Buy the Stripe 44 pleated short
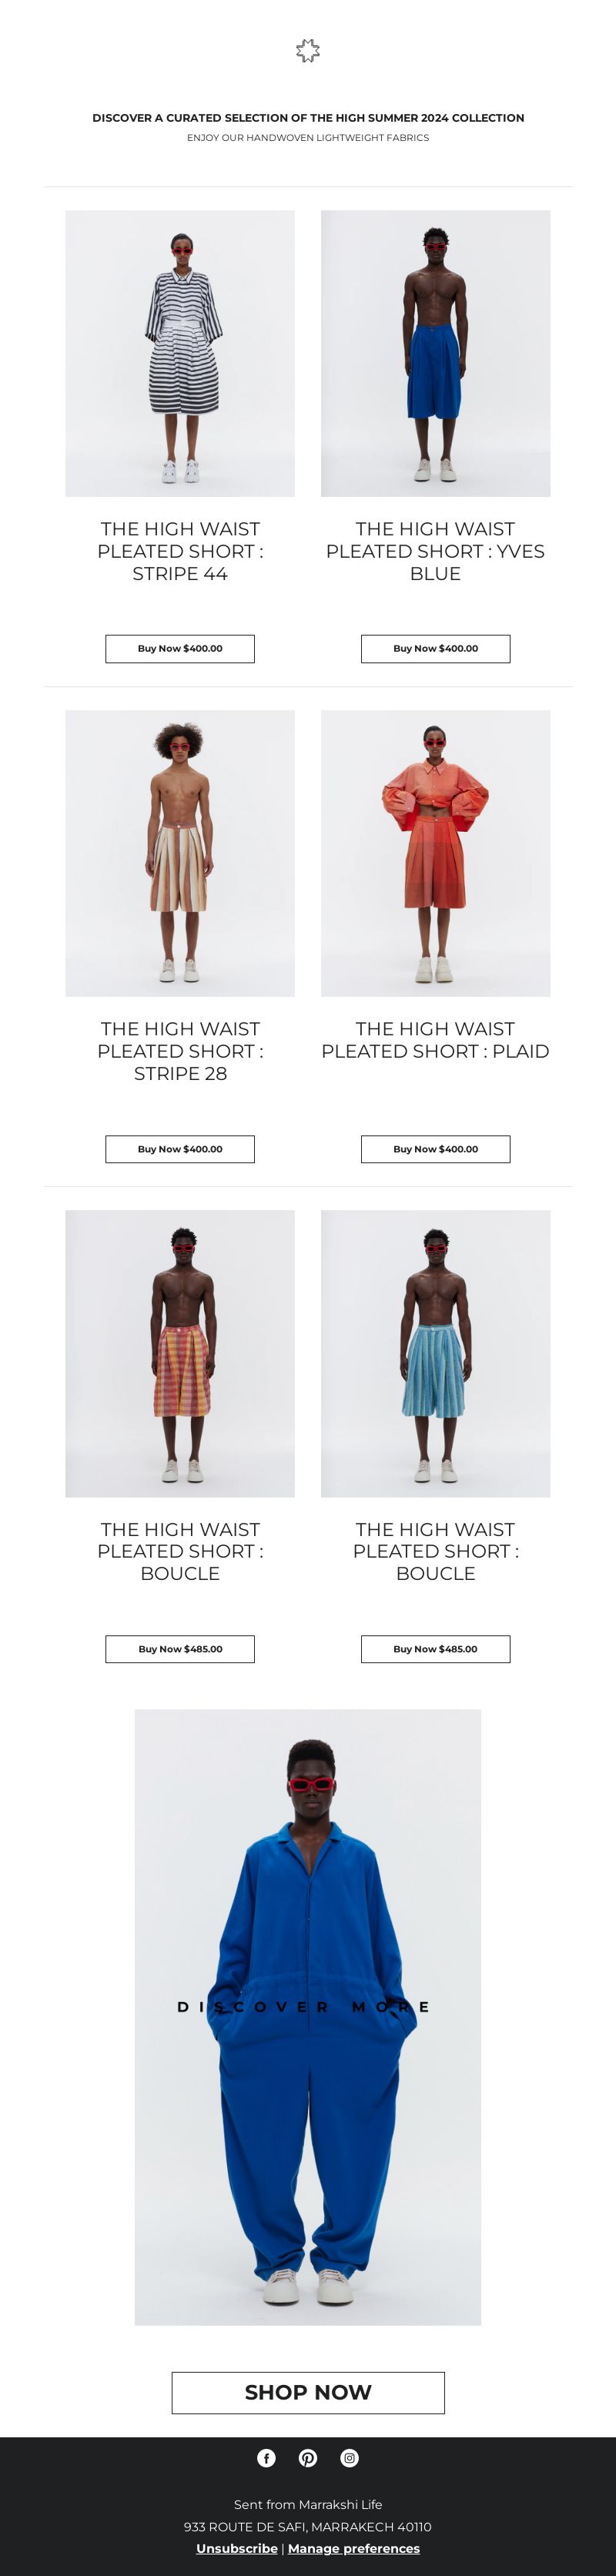Screen dimensions: 616x2576 click(180, 648)
